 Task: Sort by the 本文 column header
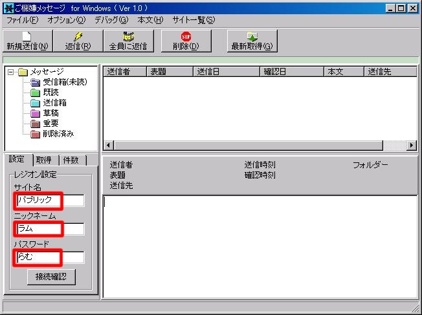pos(344,72)
